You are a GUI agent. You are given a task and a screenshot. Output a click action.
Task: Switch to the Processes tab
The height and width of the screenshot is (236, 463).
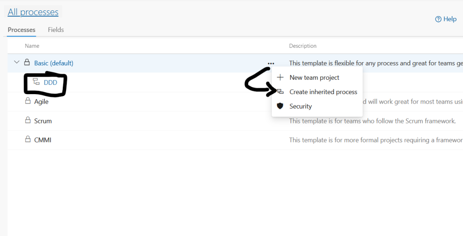point(21,30)
